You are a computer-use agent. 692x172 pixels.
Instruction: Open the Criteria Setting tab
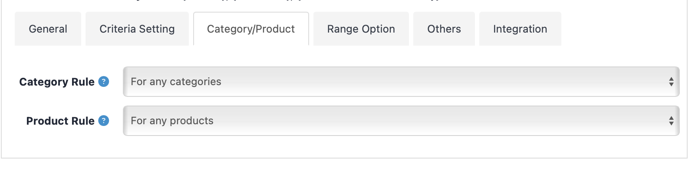tap(137, 29)
